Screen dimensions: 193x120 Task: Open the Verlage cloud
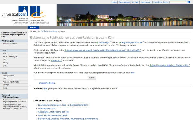coord(6,85)
